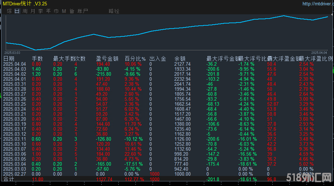Select the 2025.03.19 row date
Screen dimensions: 334x186
pyautogui.click(x=15, y=124)
